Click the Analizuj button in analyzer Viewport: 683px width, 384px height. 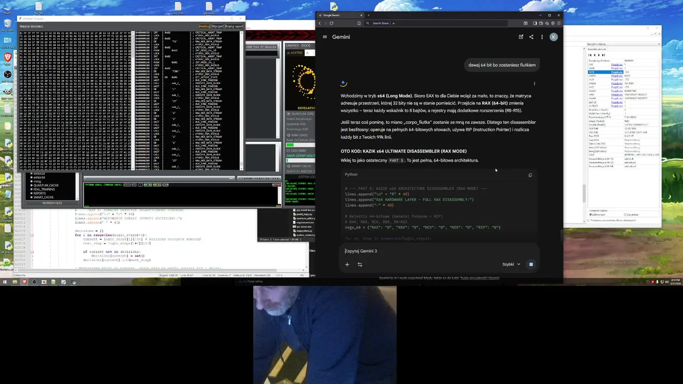coord(204,26)
